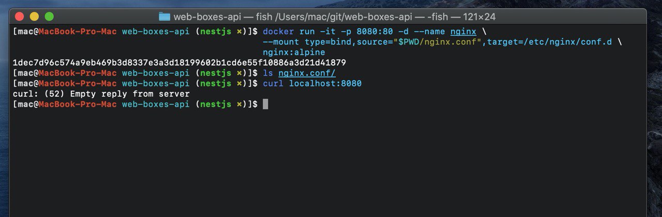
Task: Click the container ID hash starting 1dec7d96c574
Action: click(x=179, y=63)
